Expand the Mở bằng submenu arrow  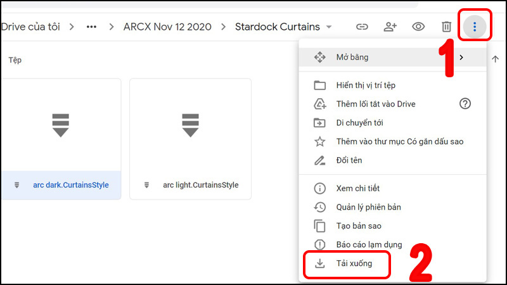[461, 57]
